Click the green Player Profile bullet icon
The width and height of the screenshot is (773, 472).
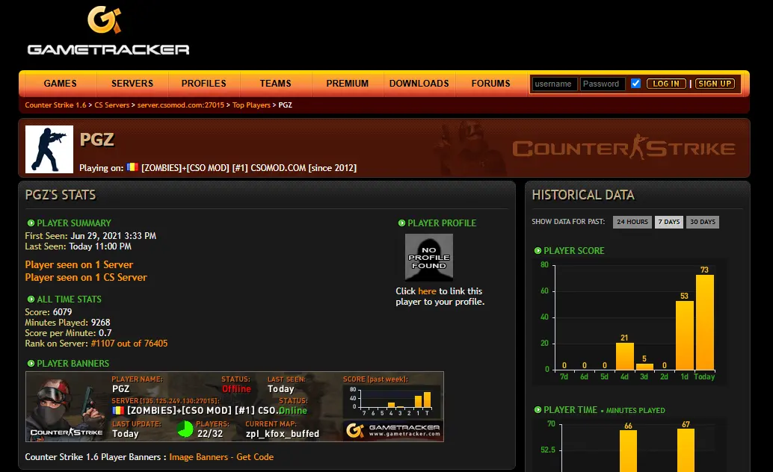[x=401, y=223]
